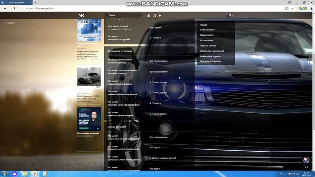The image size is (315, 177).
Task: Switch to the 'Мои настройки' browser tab
Action: [x=16, y=2]
